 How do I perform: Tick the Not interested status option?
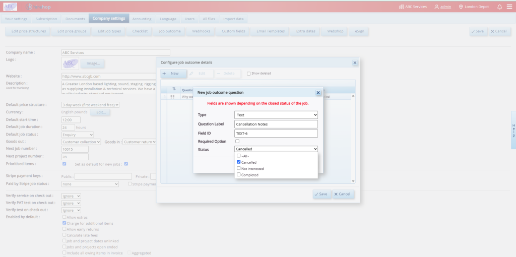pos(238,168)
